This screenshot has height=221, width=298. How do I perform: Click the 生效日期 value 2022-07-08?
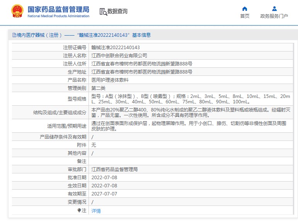104,186
